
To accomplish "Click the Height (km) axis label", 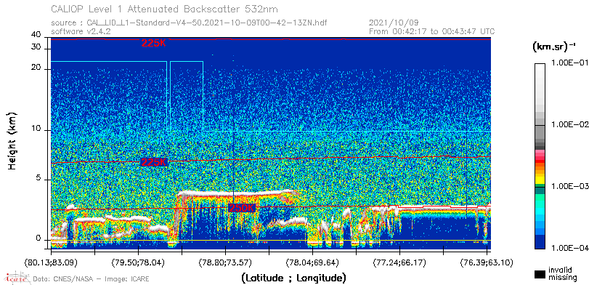I will coord(12,140).
